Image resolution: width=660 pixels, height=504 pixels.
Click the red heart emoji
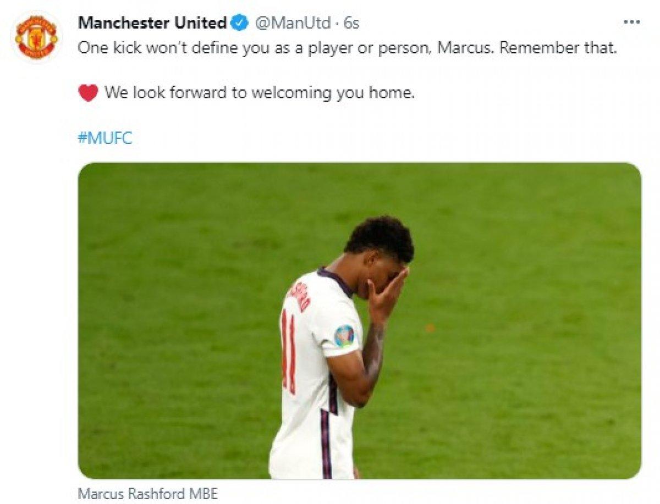pos(88,92)
